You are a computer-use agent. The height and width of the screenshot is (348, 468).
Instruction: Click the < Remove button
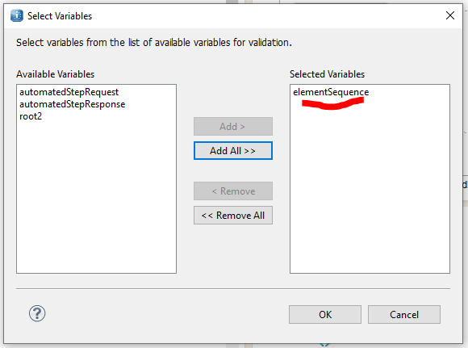pos(233,191)
